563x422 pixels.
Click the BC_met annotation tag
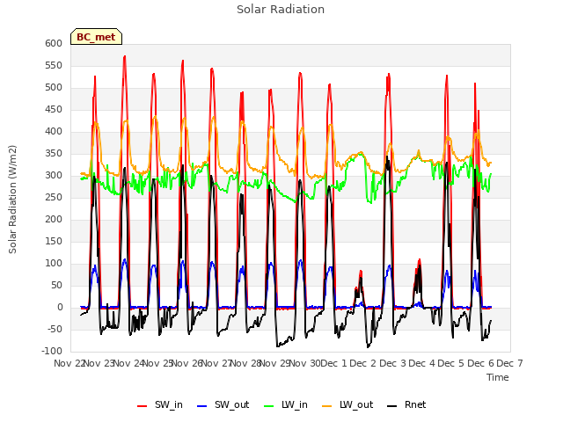point(96,37)
